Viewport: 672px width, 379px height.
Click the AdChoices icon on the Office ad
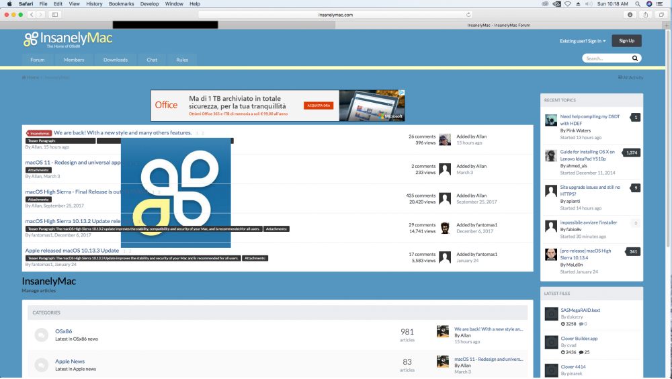coord(402,92)
